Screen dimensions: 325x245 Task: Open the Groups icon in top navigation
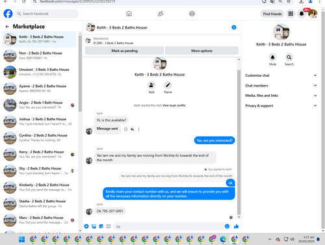(x=192, y=14)
